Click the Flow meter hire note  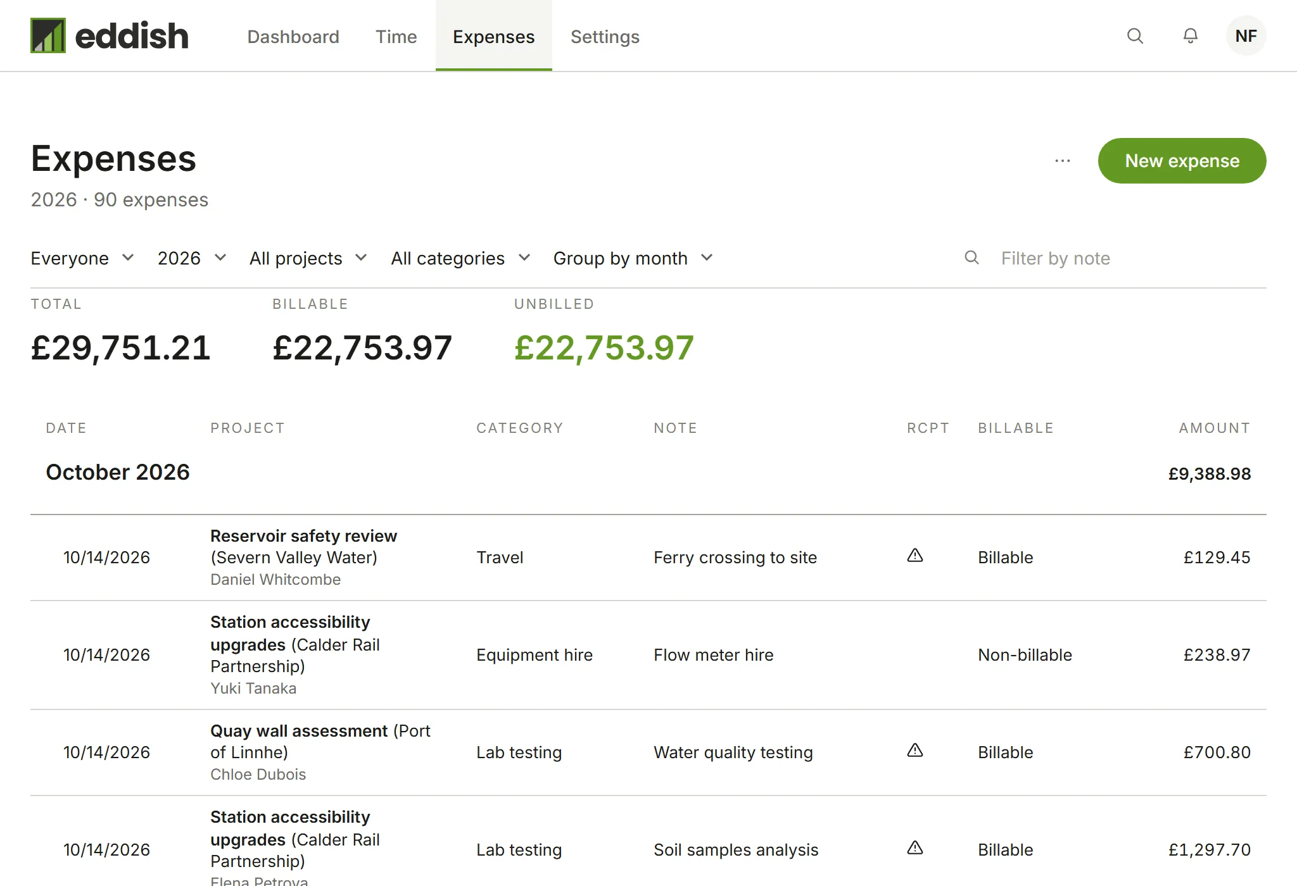click(714, 655)
